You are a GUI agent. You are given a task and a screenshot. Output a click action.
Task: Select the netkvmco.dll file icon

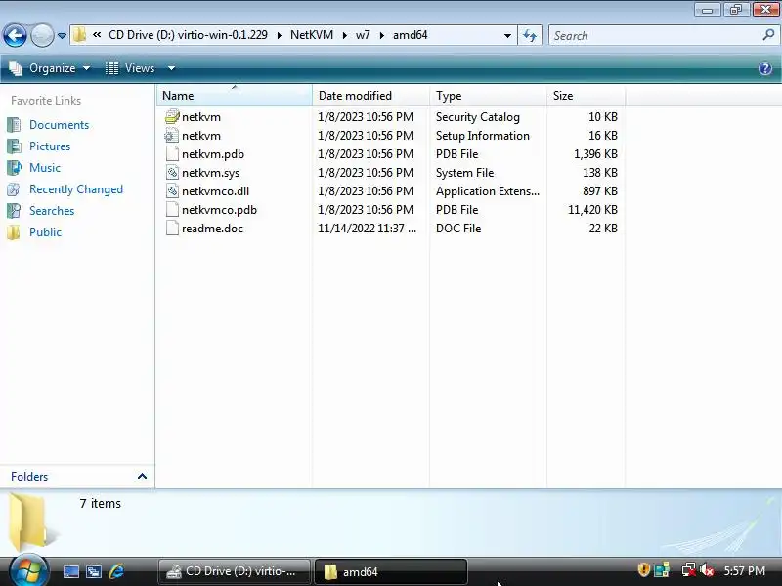[x=172, y=190]
